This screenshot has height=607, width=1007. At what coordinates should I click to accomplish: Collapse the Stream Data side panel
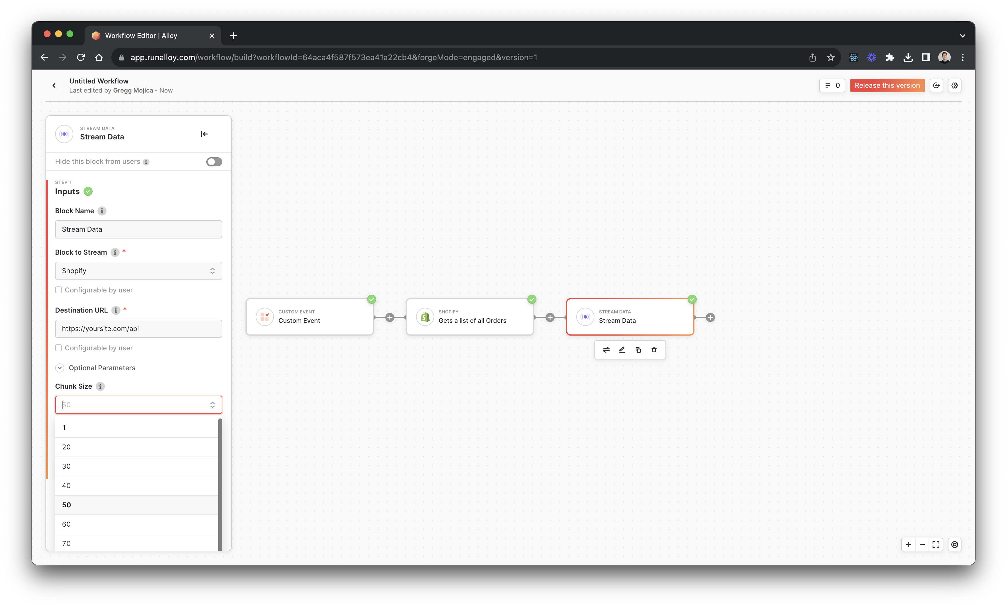204,134
